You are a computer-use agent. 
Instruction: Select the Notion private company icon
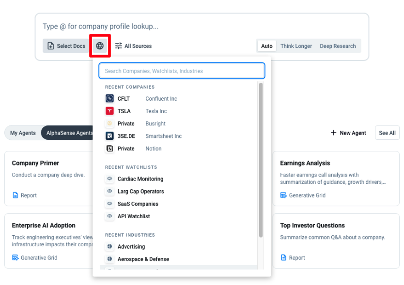point(109,149)
